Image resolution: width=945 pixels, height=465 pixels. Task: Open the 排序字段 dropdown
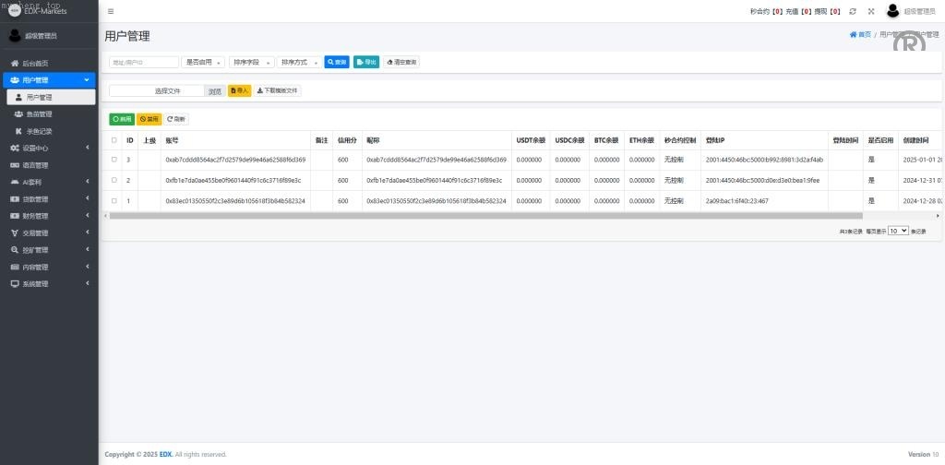[252, 62]
